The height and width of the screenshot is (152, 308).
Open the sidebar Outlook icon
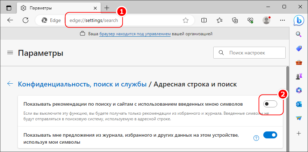[299, 104]
